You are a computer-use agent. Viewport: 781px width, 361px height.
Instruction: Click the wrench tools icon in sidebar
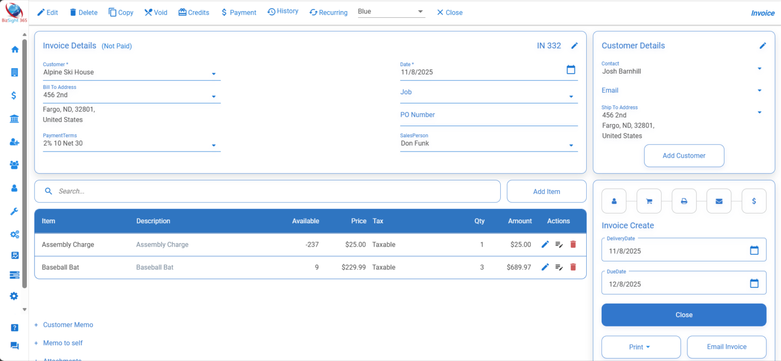point(14,211)
